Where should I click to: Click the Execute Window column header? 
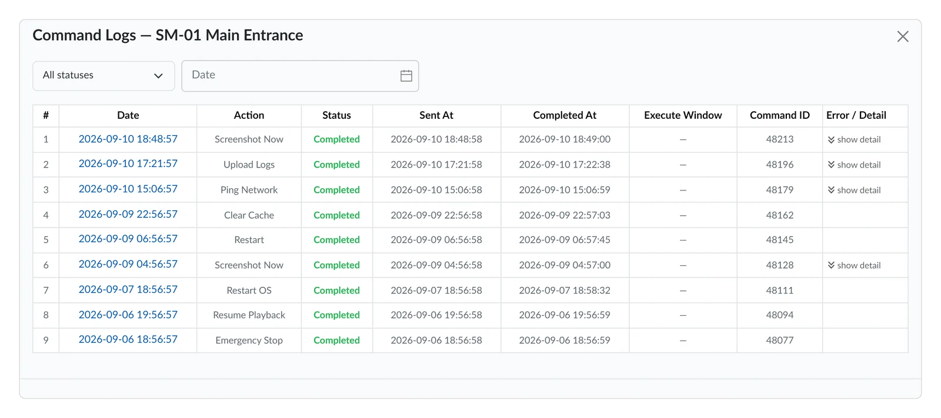tap(683, 116)
